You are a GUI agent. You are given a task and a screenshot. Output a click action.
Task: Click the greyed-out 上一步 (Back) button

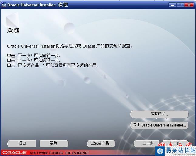(147, 144)
